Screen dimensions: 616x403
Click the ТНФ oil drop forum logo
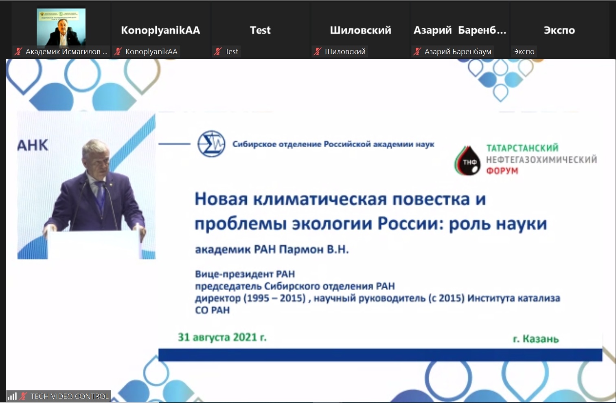coord(467,161)
